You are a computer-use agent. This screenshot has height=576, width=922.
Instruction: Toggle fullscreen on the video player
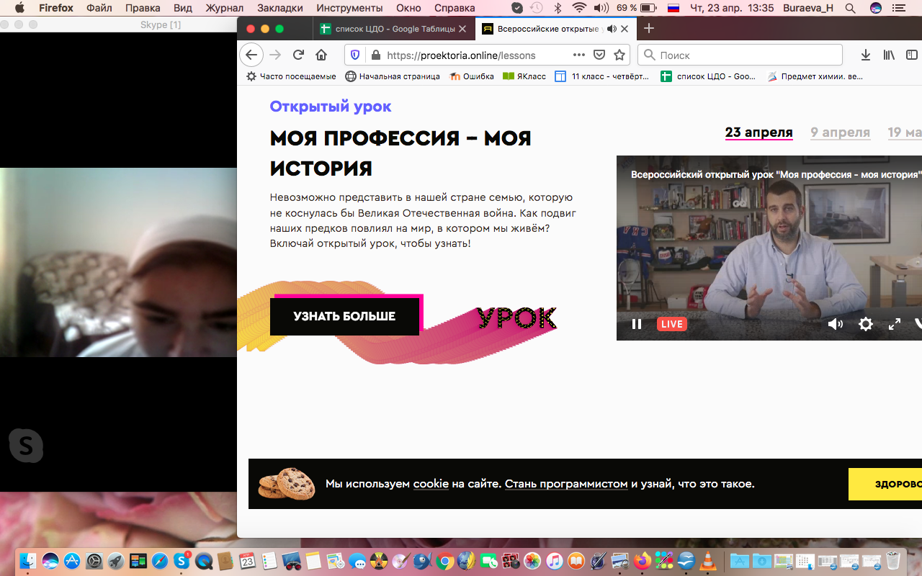point(895,324)
